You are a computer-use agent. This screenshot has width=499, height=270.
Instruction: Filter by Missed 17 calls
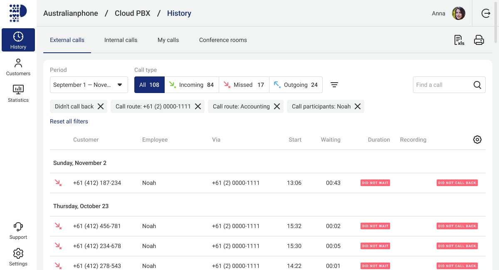pos(244,85)
